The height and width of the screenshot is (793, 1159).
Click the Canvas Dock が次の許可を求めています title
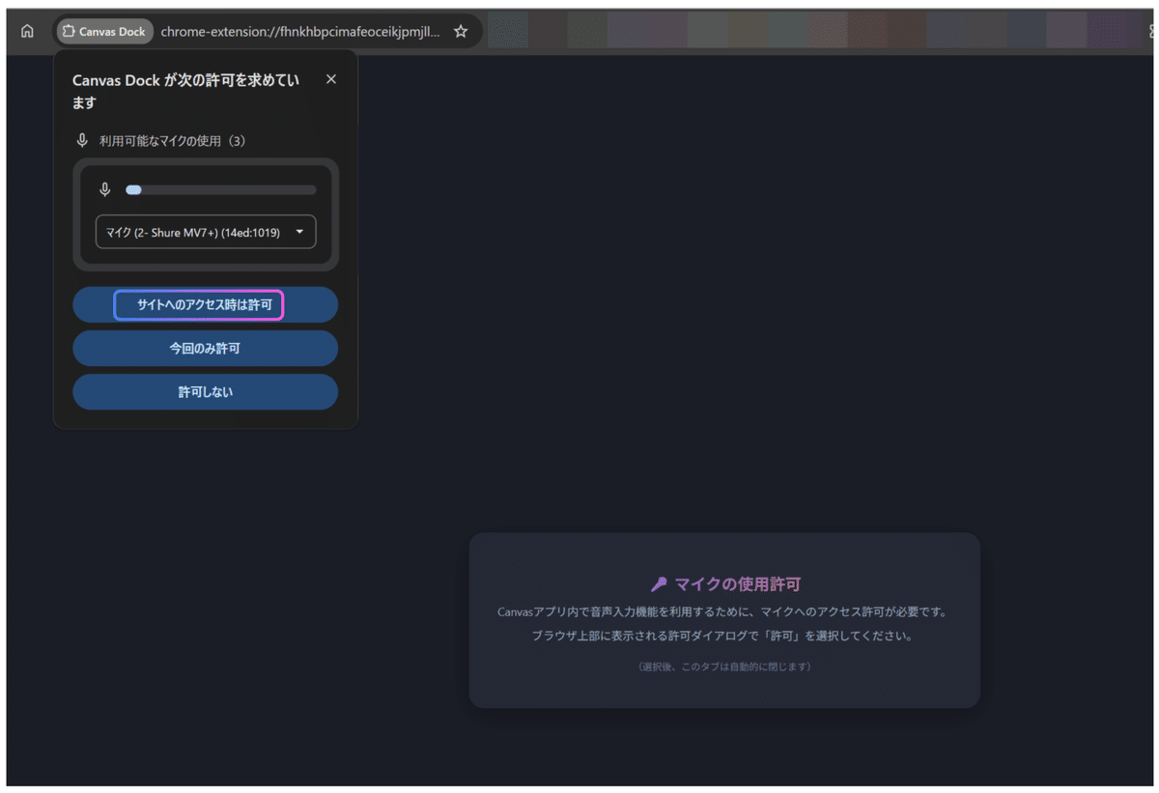point(185,91)
